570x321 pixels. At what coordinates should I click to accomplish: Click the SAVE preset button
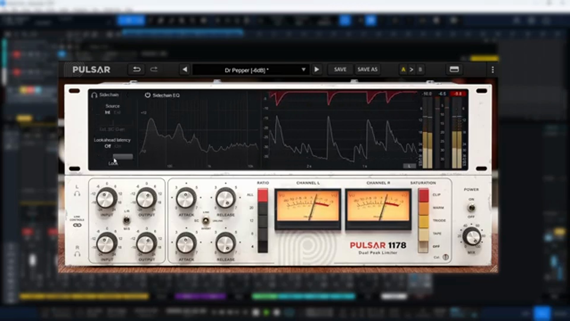[340, 70]
